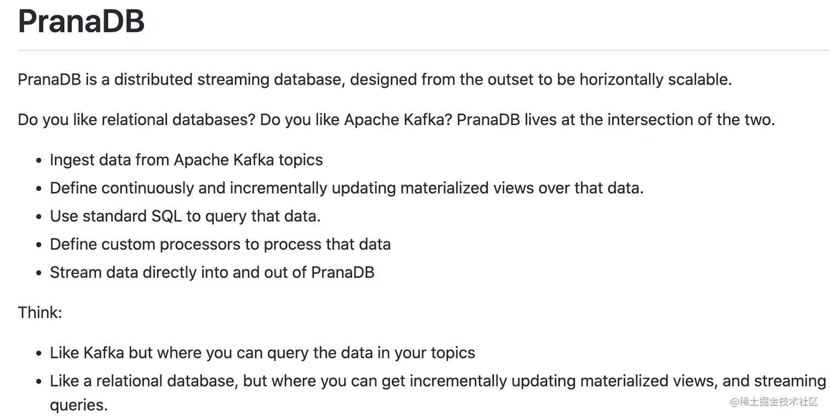
Task: Click the final word "queries." on the last line
Action: (78, 405)
